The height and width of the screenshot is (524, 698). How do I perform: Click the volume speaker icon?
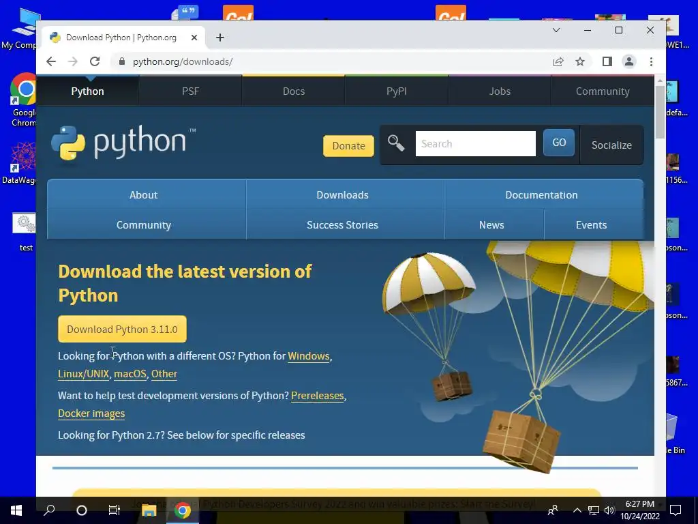point(609,510)
